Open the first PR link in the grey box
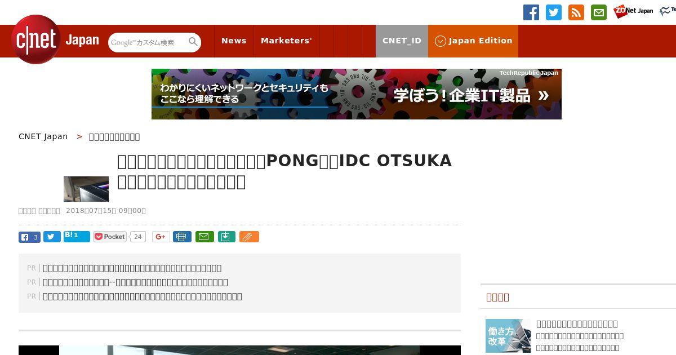The image size is (676, 355). coord(132,268)
